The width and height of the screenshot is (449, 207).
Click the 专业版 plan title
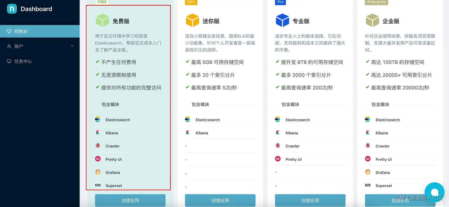click(x=301, y=21)
